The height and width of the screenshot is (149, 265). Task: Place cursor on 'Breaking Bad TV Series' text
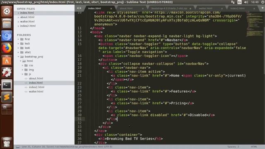pyautogui.click(x=130, y=139)
